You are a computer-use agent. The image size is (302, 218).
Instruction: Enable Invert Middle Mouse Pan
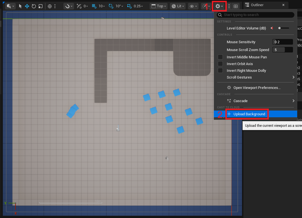tap(220, 57)
